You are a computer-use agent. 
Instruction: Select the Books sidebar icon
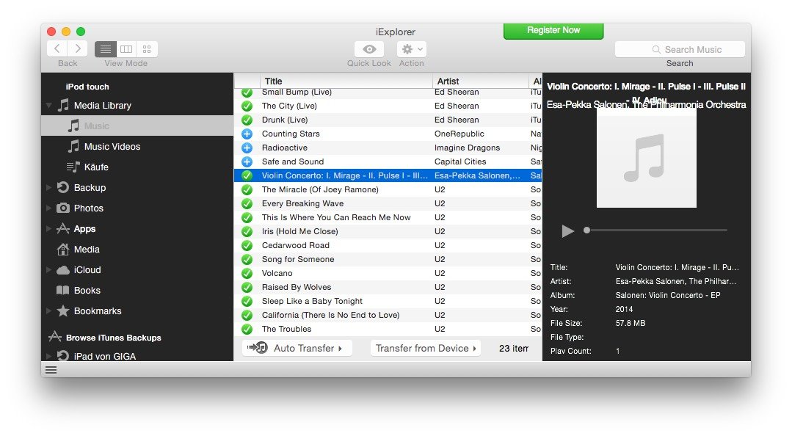pos(63,290)
